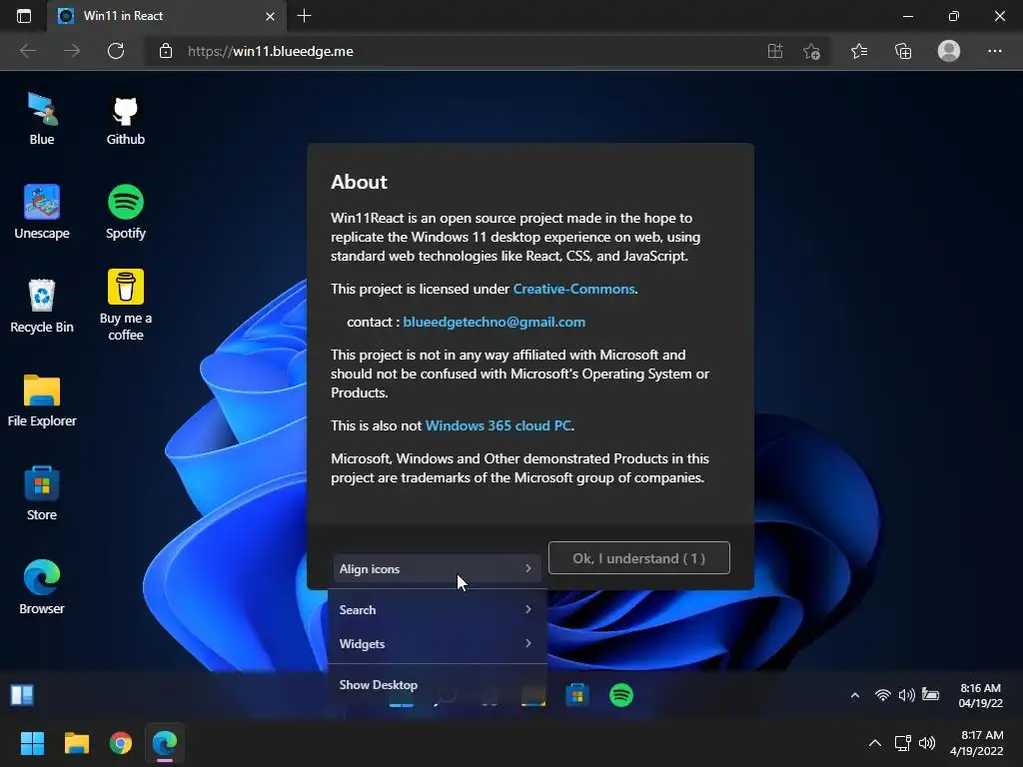Open Edge settings and more menu

994,51
